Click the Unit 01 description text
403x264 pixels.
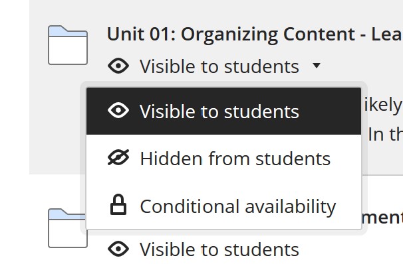point(382,119)
